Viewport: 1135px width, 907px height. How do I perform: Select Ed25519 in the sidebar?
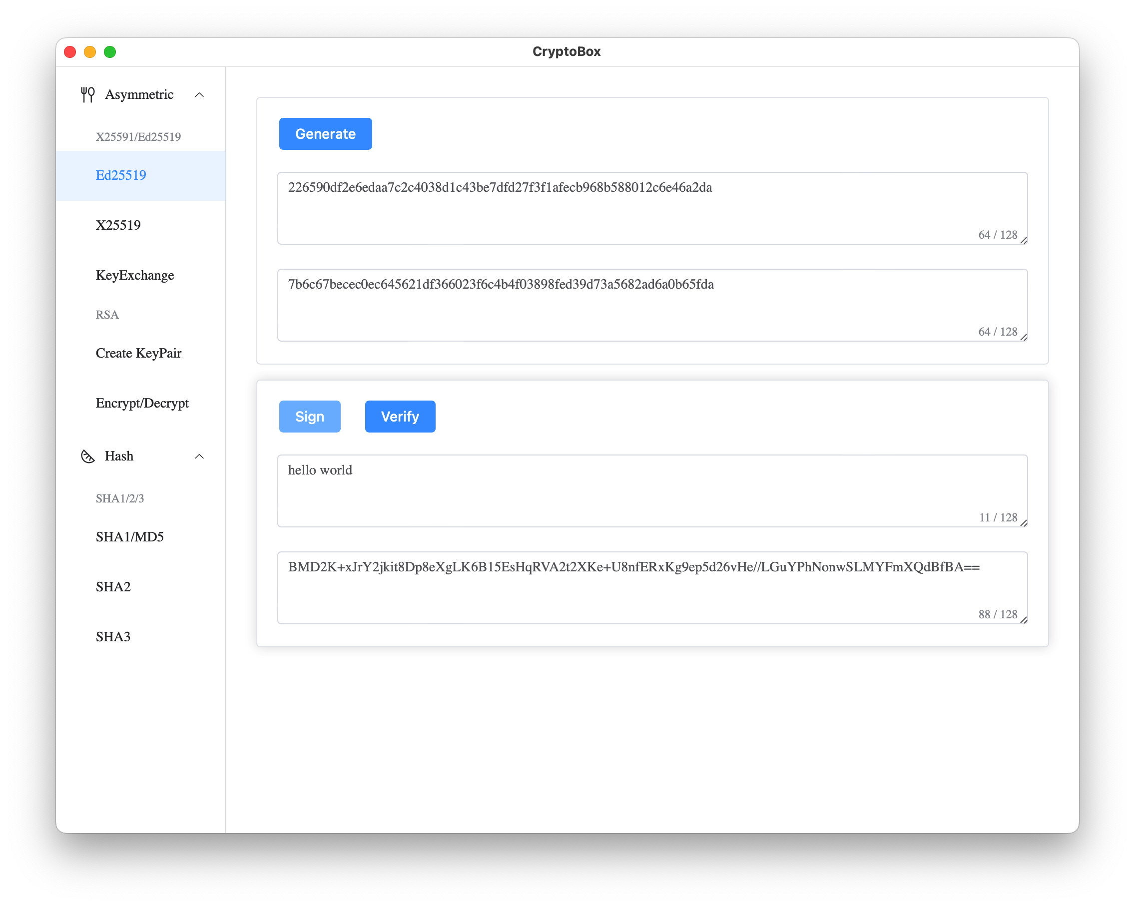(x=121, y=175)
